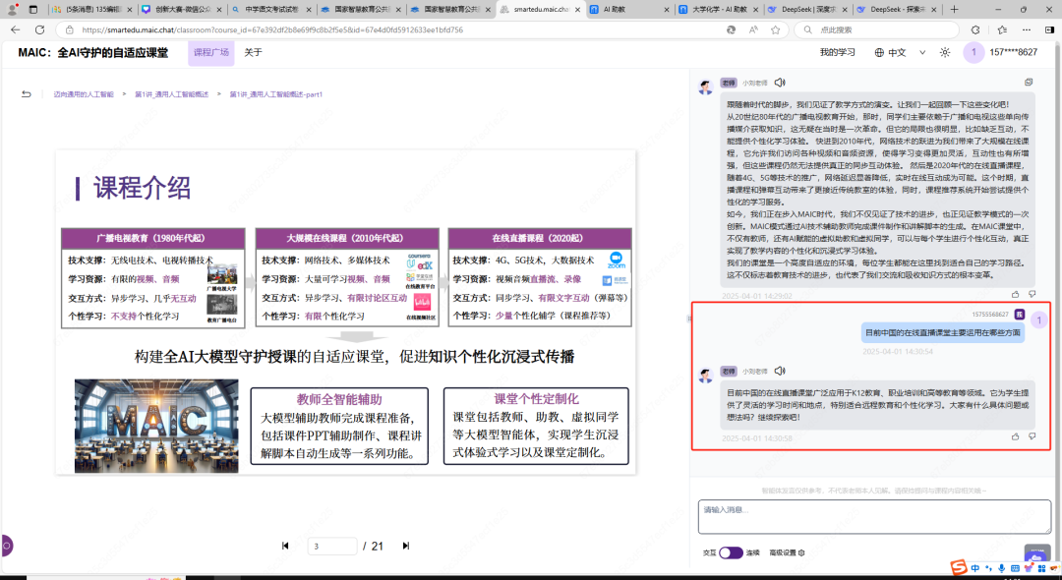1062x580 pixels.
Task: Click the microphone icon in the tray
Action: tap(1001, 568)
